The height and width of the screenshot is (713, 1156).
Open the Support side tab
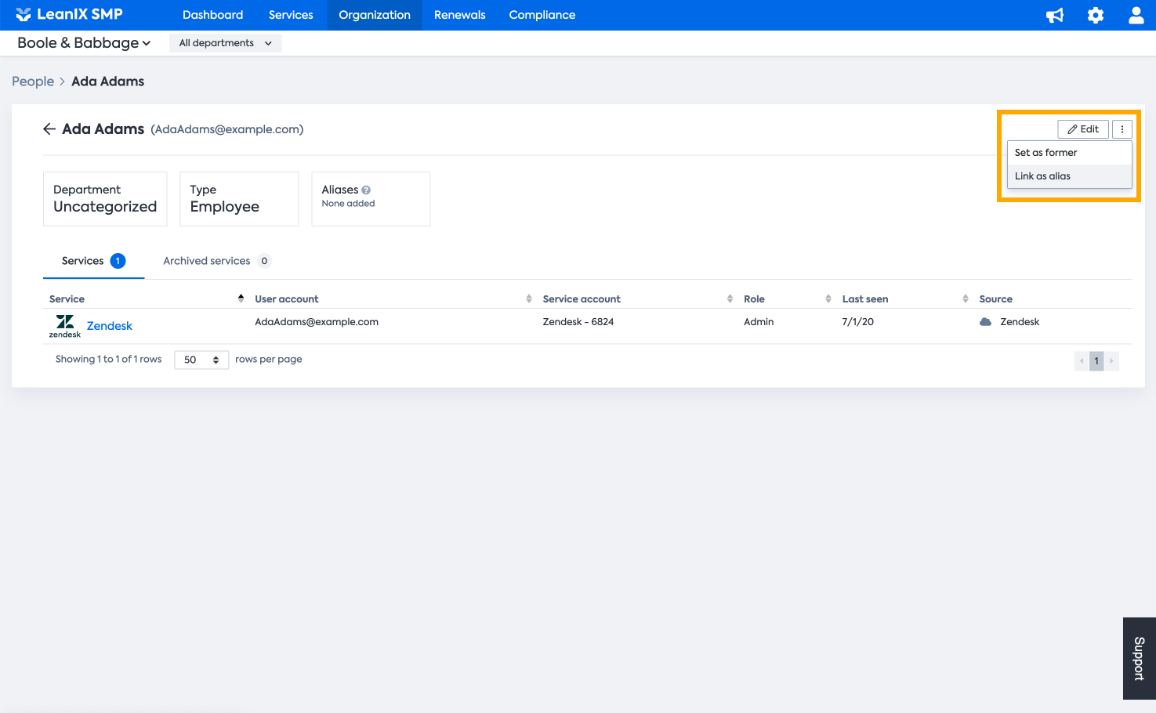click(1140, 658)
